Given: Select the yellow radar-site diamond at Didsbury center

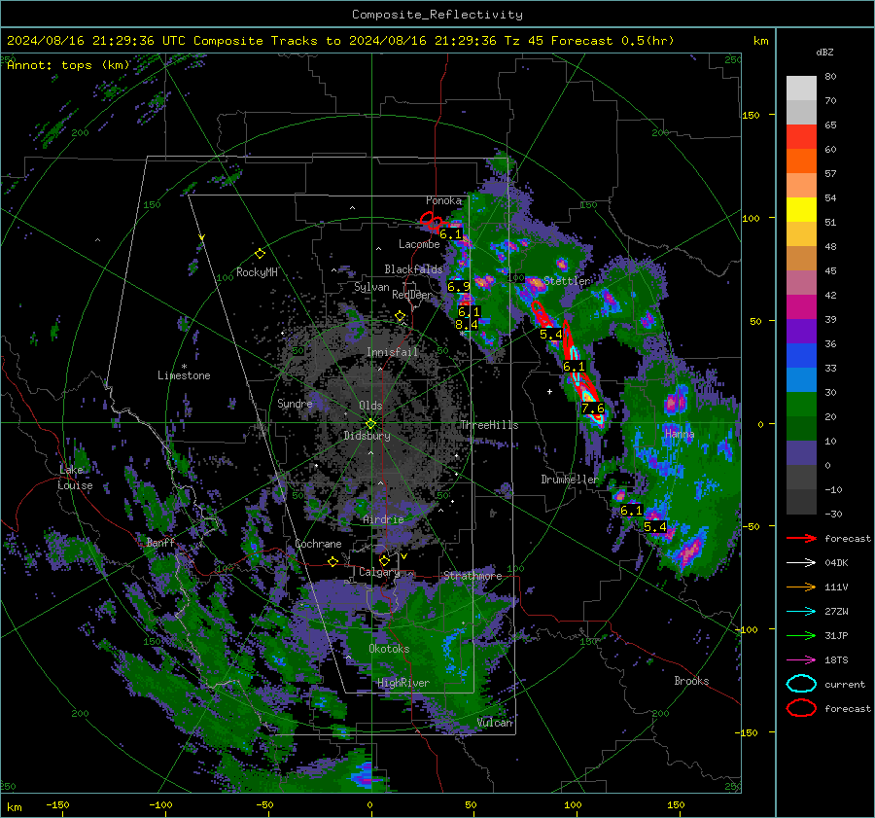Looking at the screenshot, I should pos(370,424).
